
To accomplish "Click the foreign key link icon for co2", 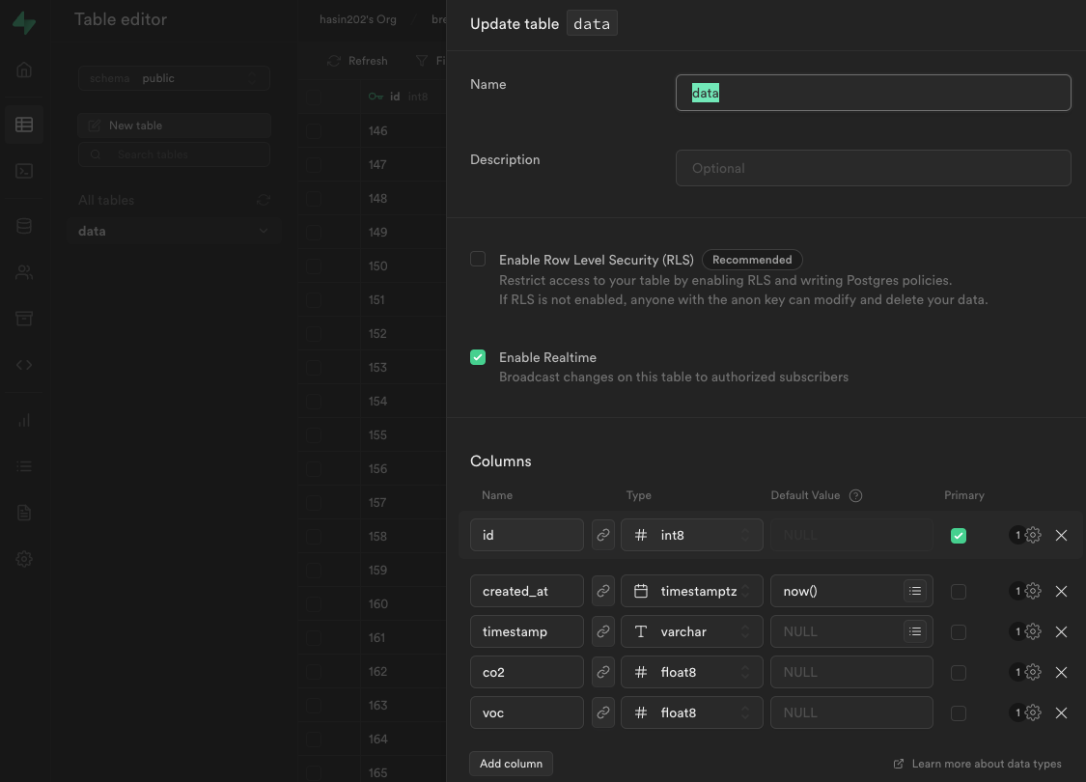I will (603, 672).
